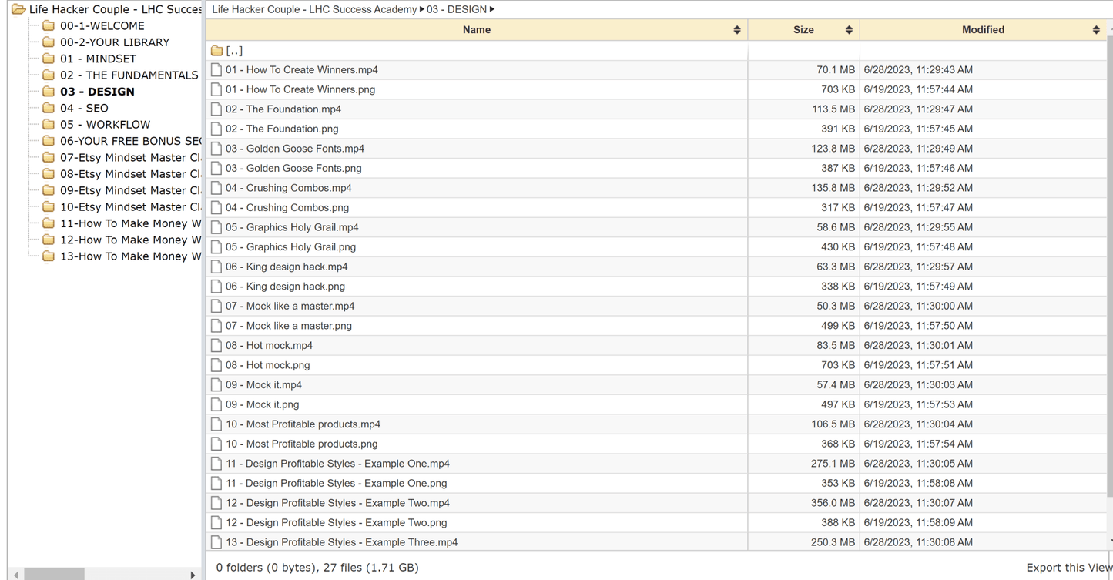Click file icon of 05 - Graphics Holy Grail.png
This screenshot has width=1113, height=580.
click(216, 246)
